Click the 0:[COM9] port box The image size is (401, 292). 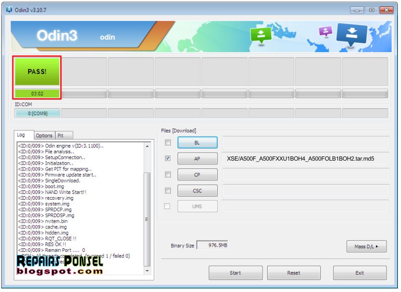(x=37, y=113)
